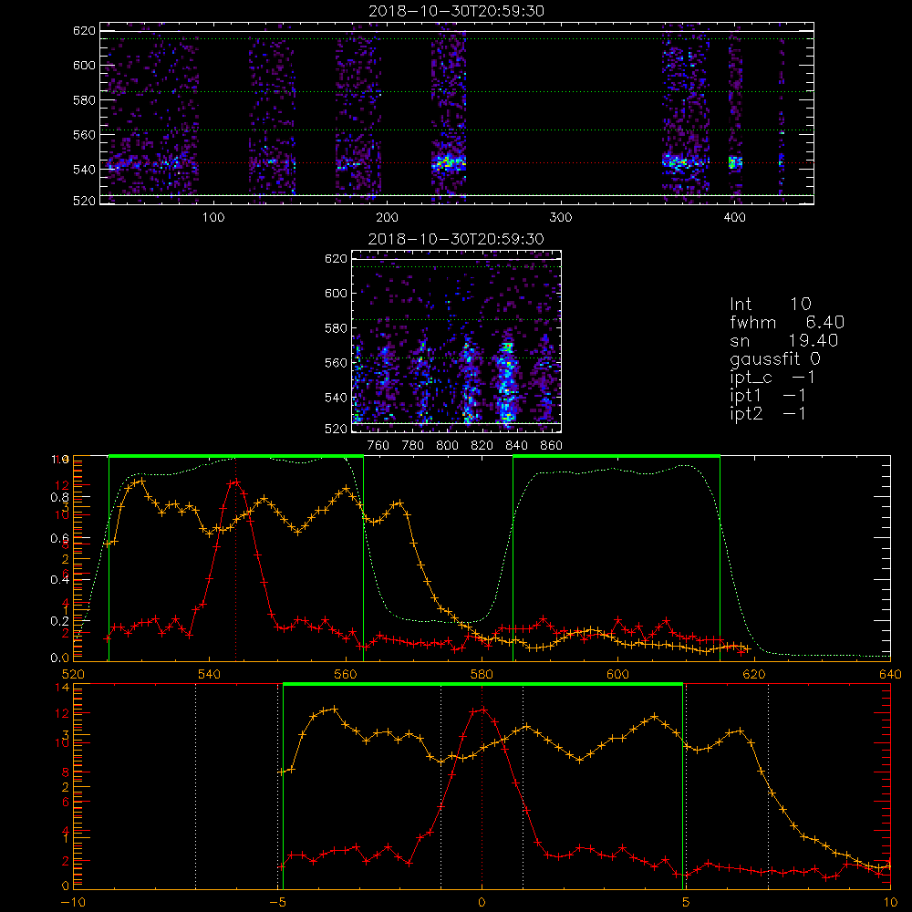Select the 'fwhm 6.40' parameter line

[787, 322]
